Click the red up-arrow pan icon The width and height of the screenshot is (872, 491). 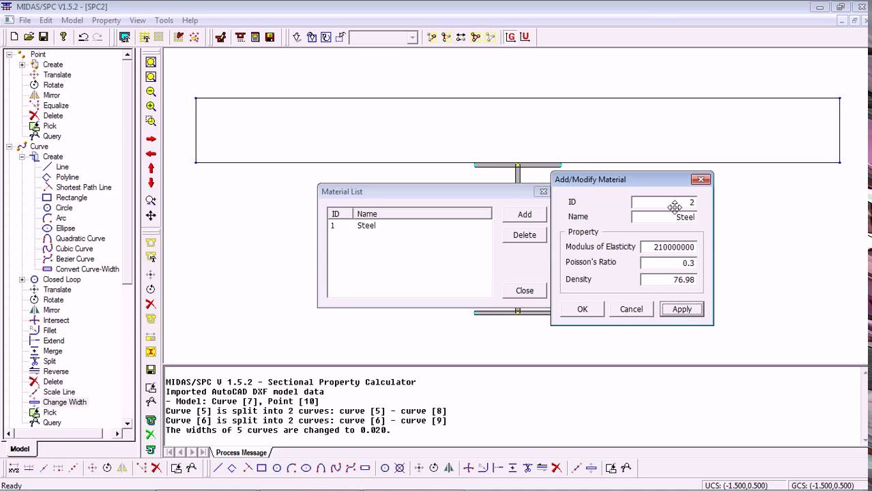click(x=151, y=168)
